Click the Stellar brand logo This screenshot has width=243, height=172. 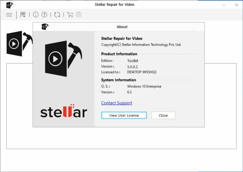tap(63, 111)
